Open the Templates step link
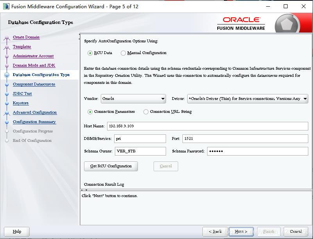The width and height of the screenshot is (313, 239). [22, 47]
